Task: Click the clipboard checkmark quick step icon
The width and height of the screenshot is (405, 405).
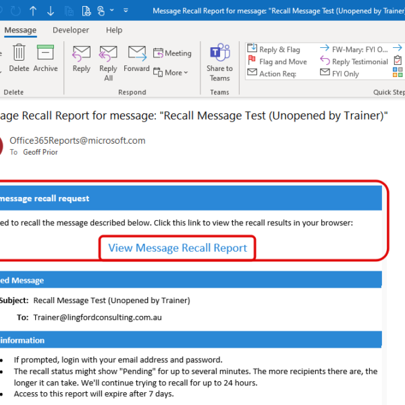Action: point(398,61)
